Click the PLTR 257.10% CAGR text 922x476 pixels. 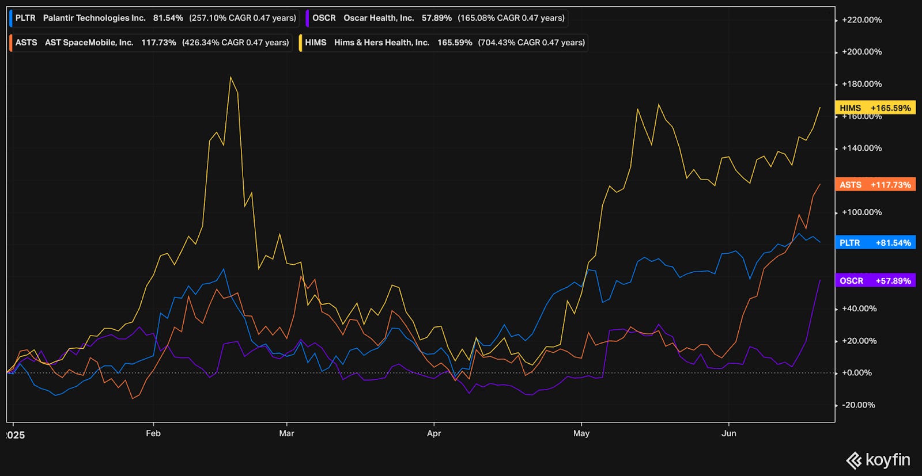[x=243, y=18]
